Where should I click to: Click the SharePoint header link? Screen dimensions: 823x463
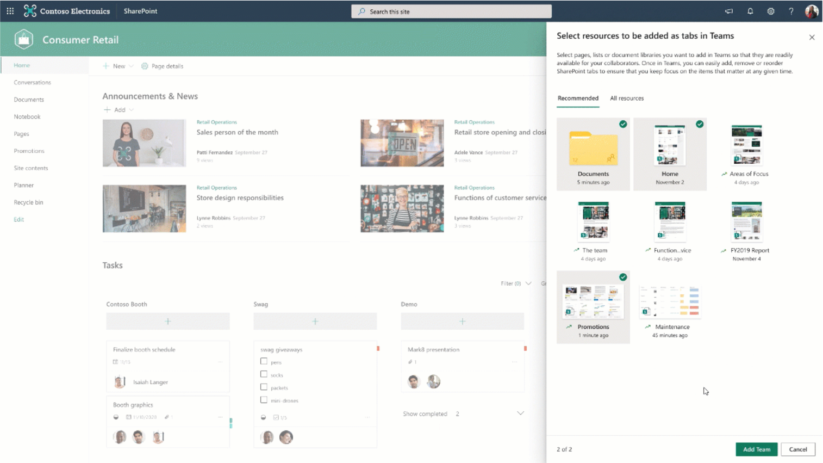click(x=140, y=11)
